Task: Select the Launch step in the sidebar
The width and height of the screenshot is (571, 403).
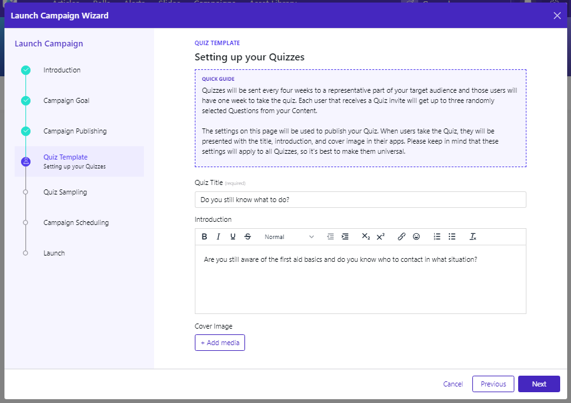Action: coord(54,253)
